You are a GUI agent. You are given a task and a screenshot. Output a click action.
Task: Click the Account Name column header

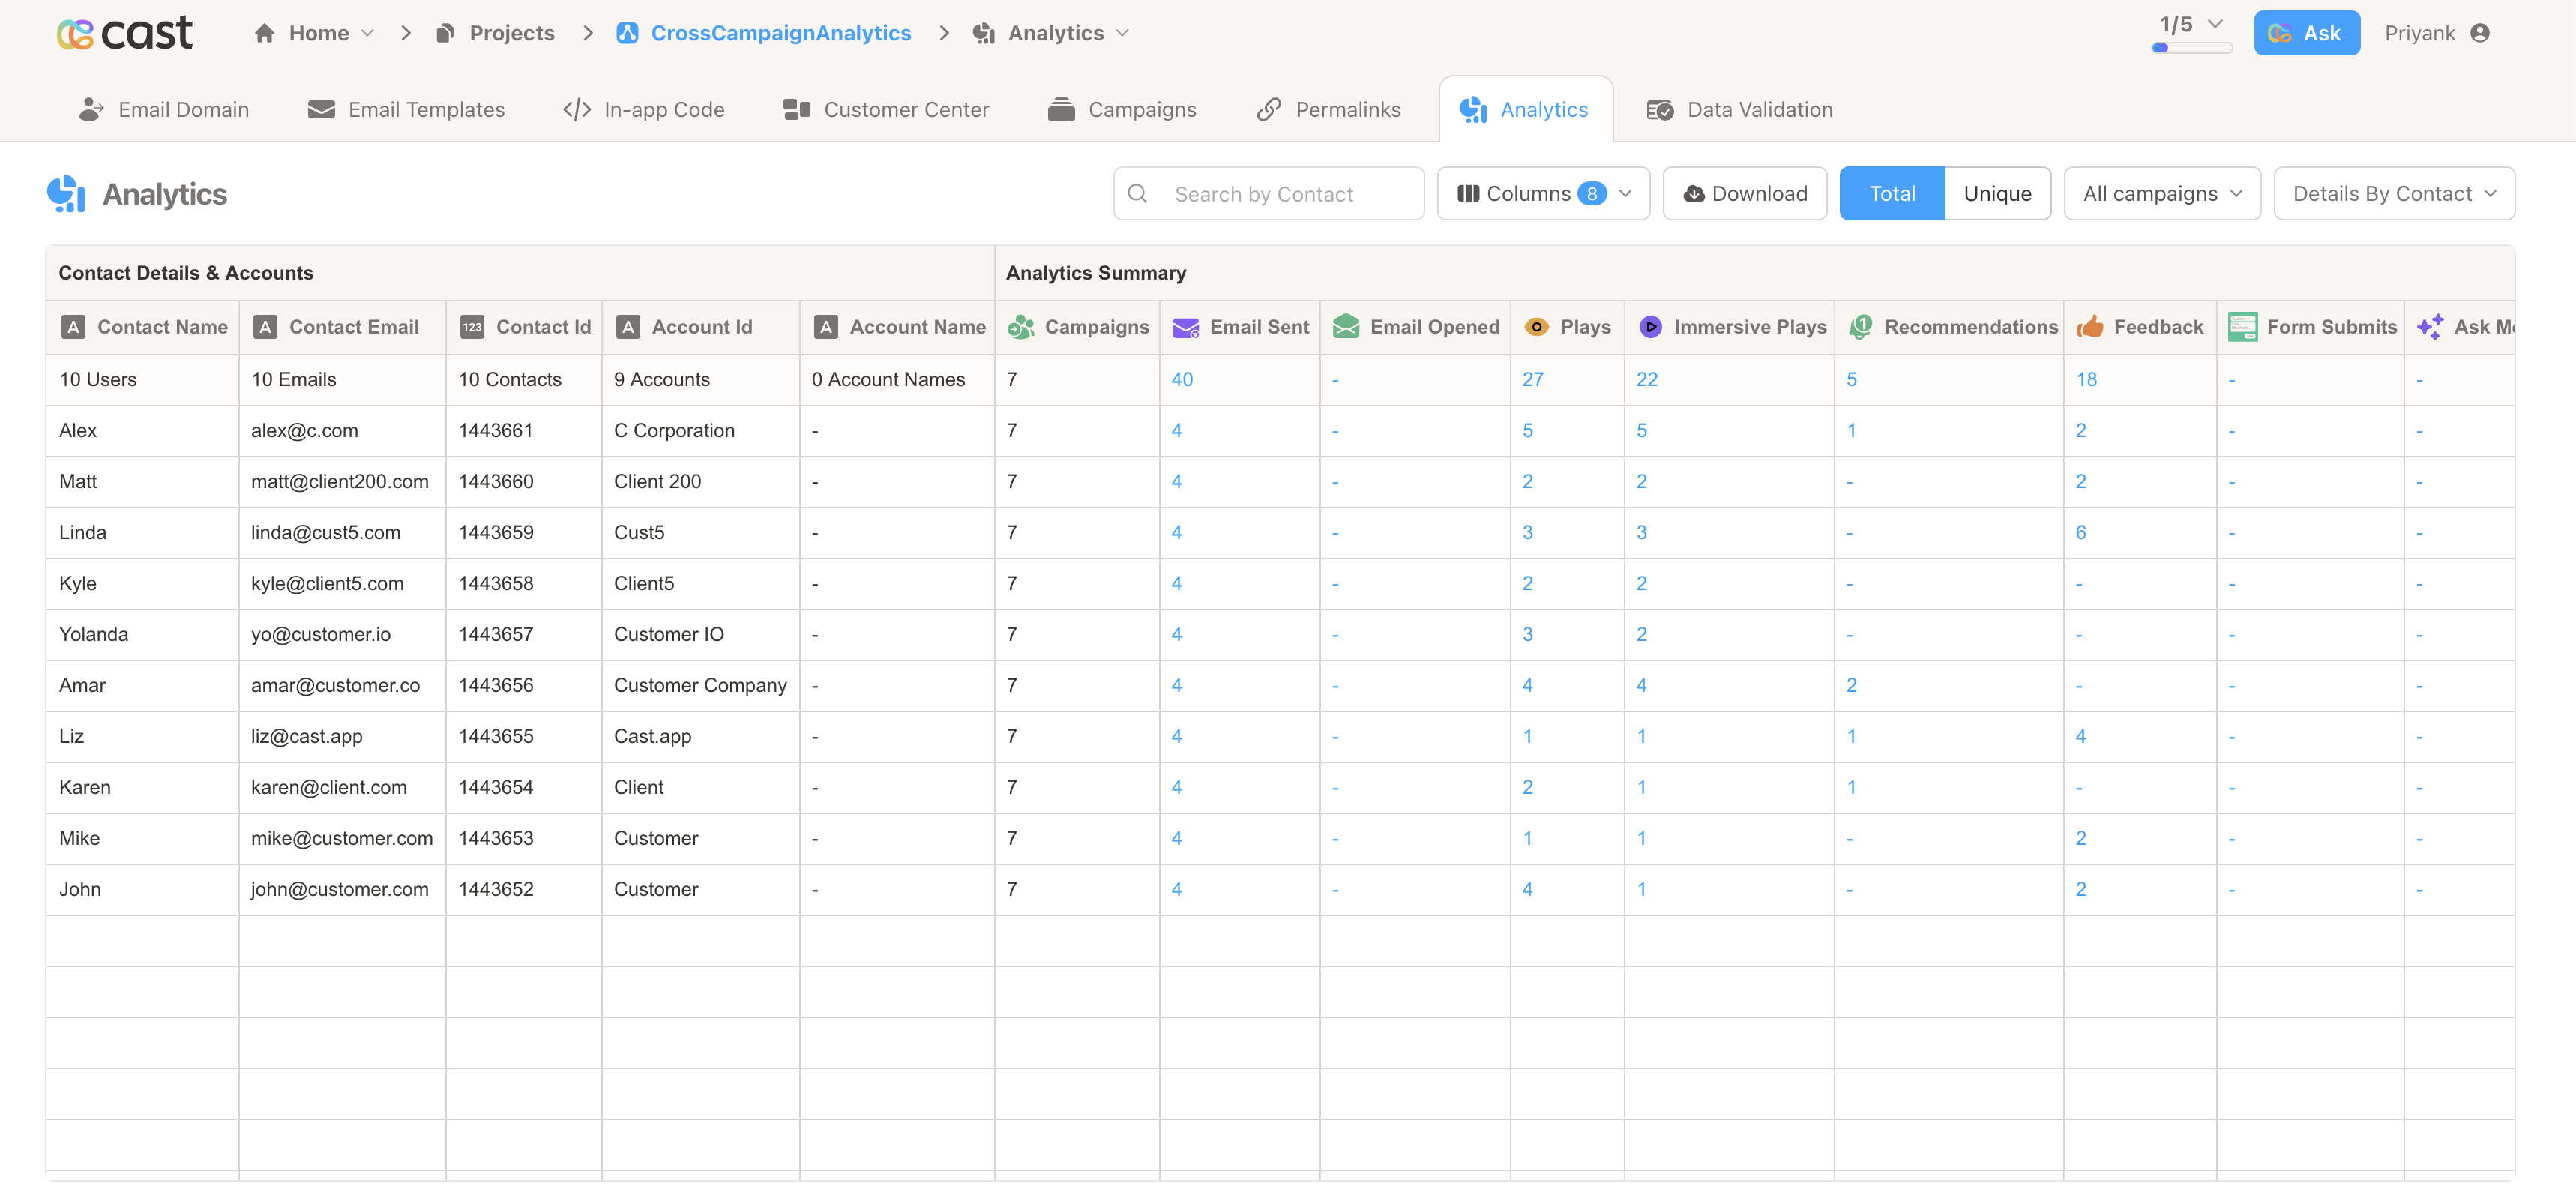897,327
